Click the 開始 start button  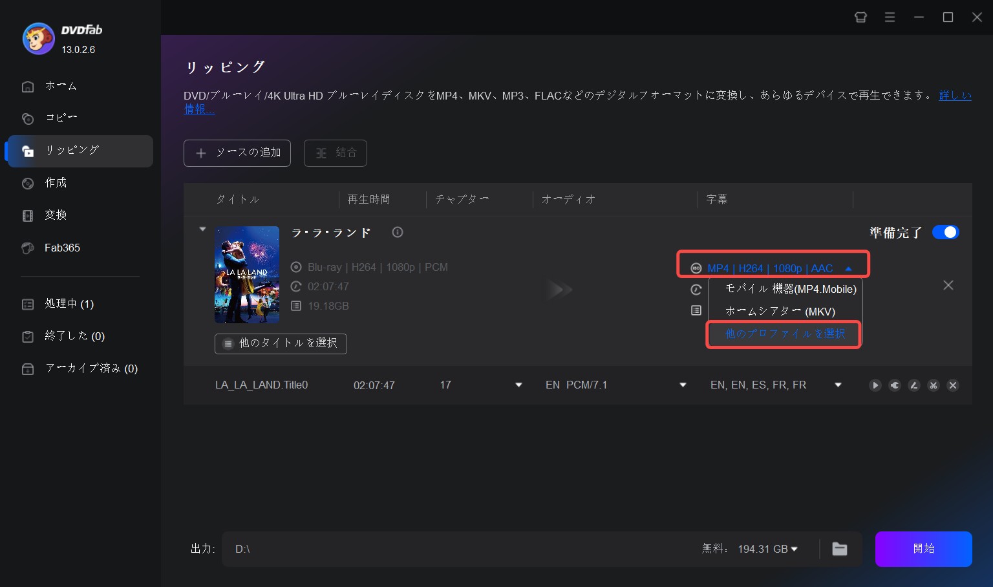click(x=924, y=549)
